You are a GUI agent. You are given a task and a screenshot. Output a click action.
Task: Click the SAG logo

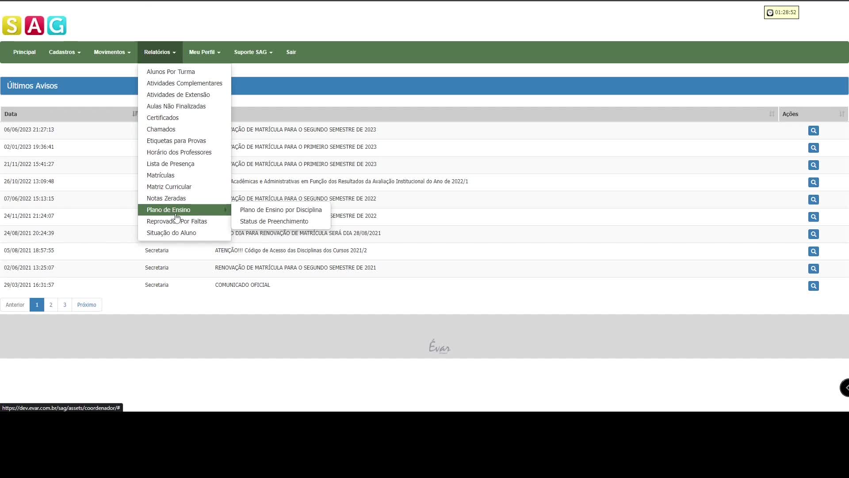pos(34,26)
